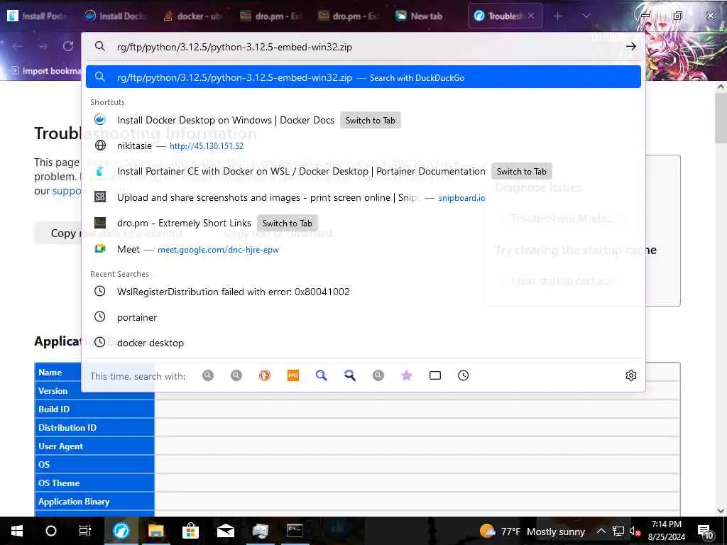The image size is (727, 545).
Task: Click the Cortana circle on the taskbar
Action: 51,531
